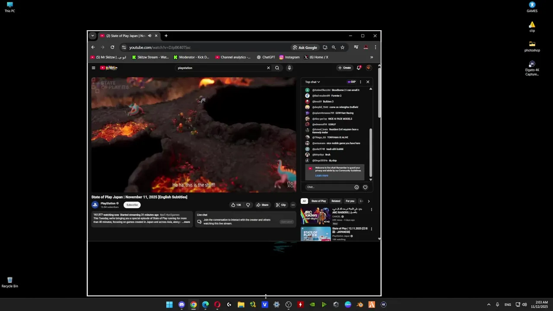Show more filter chips with right arrow
This screenshot has width=553, height=311.
pyautogui.click(x=369, y=201)
